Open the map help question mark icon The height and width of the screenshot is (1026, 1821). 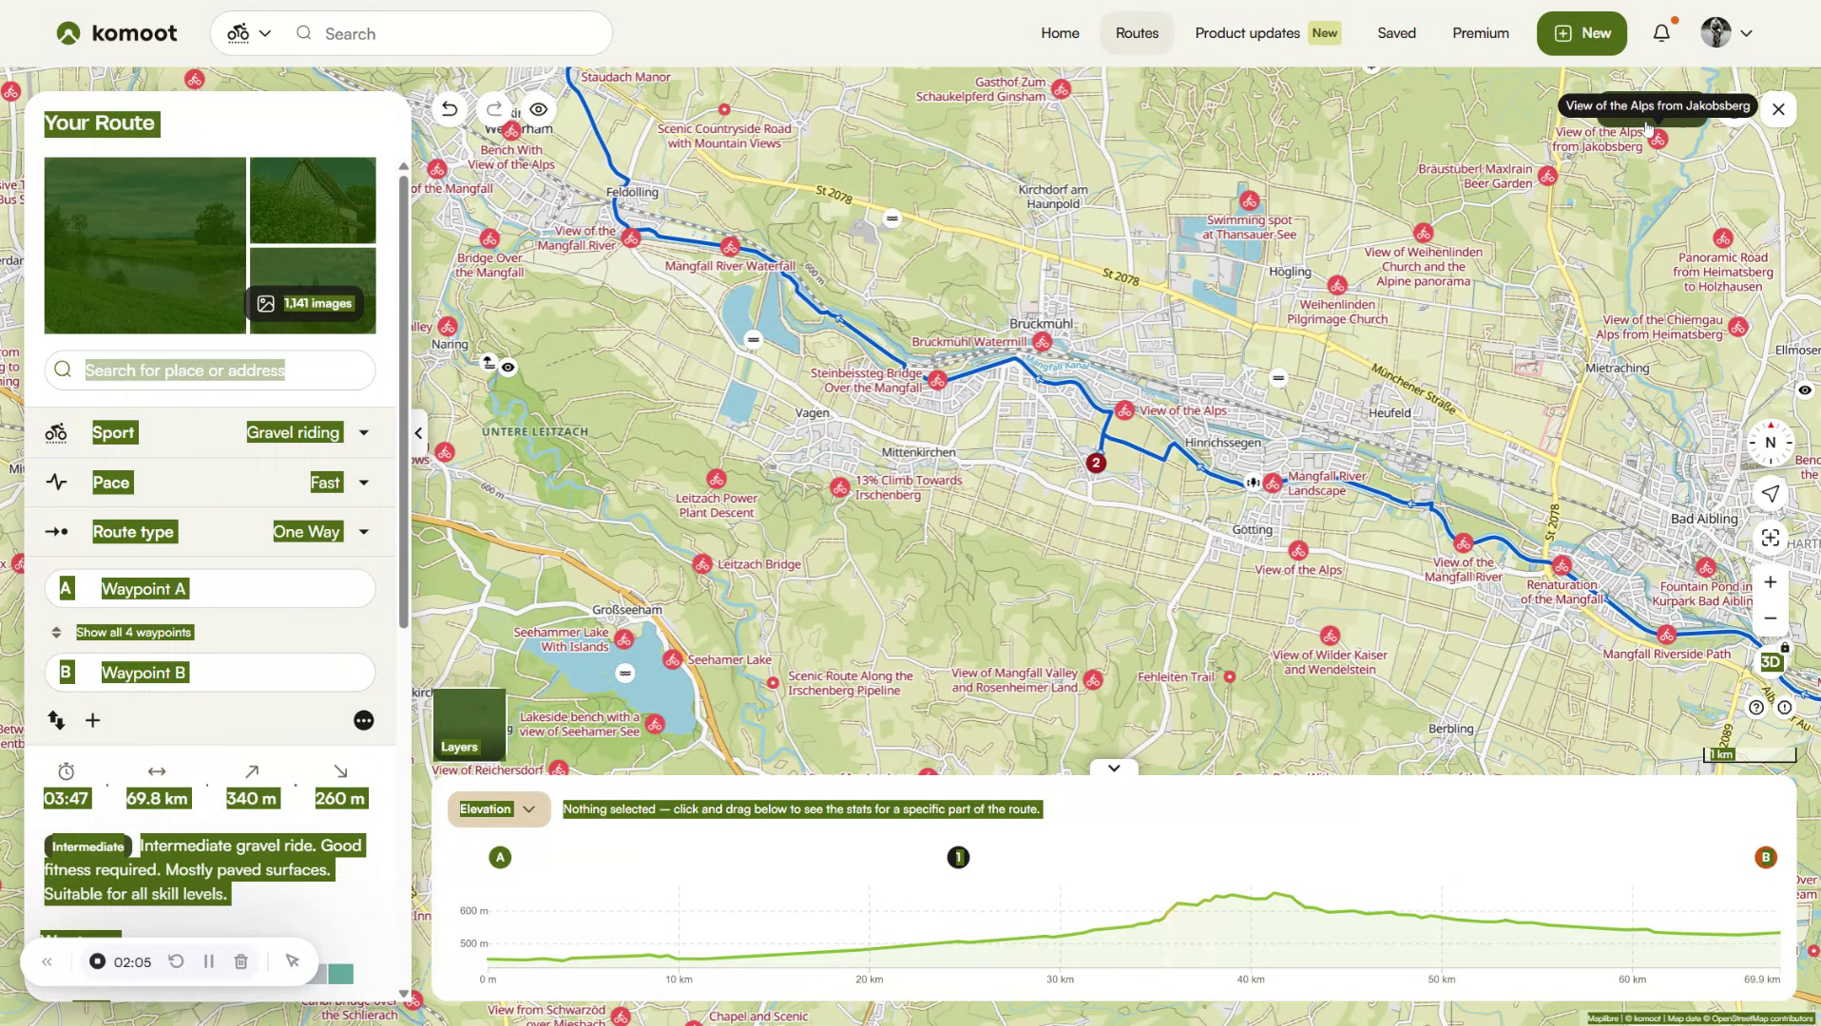[1754, 707]
